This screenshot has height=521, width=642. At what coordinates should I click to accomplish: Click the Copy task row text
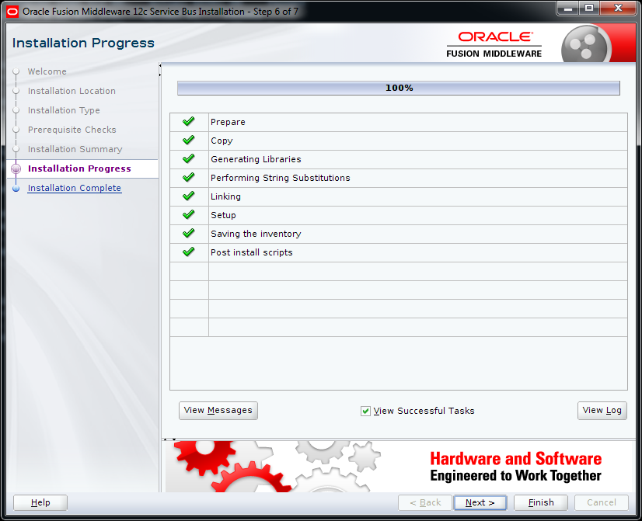[x=222, y=141]
